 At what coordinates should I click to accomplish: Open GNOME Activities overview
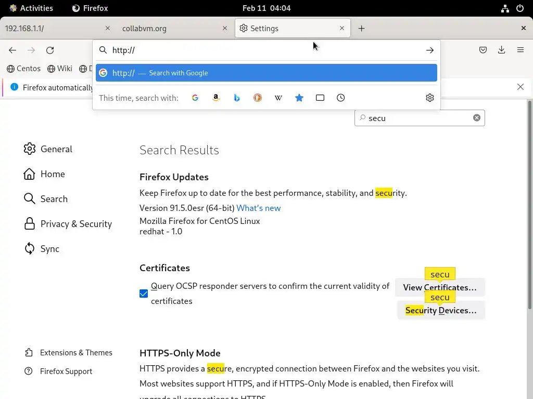(x=31, y=8)
